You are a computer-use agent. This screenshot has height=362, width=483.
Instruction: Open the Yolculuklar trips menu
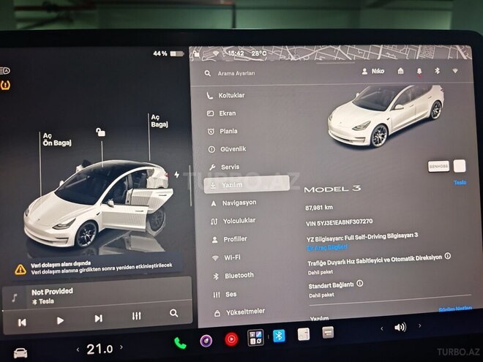pos(233,221)
